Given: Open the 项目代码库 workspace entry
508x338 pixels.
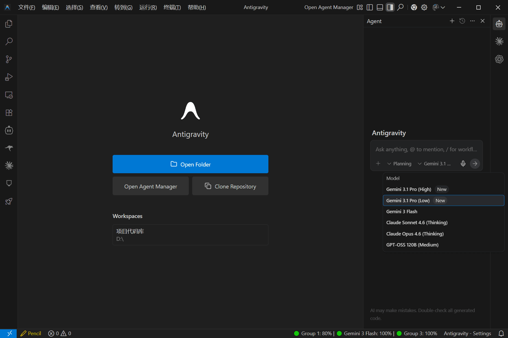Looking at the screenshot, I should 190,235.
